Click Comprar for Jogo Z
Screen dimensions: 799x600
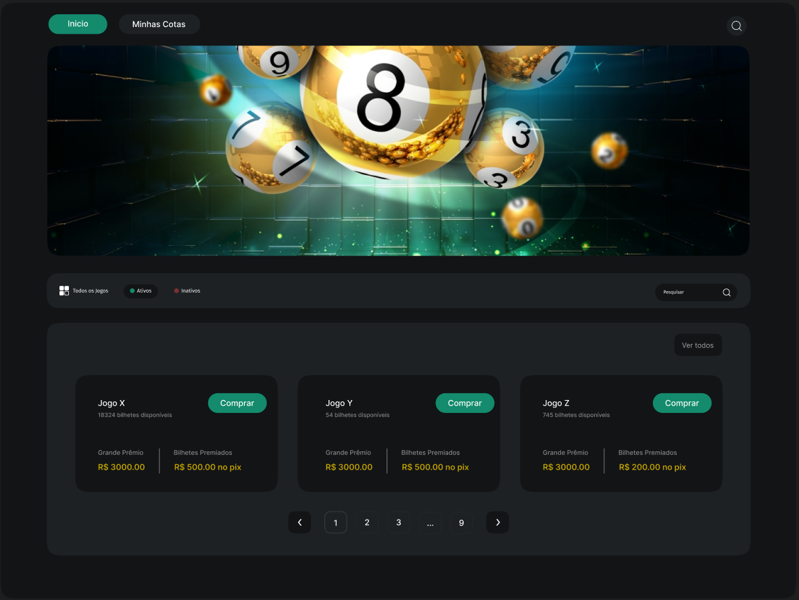[682, 403]
